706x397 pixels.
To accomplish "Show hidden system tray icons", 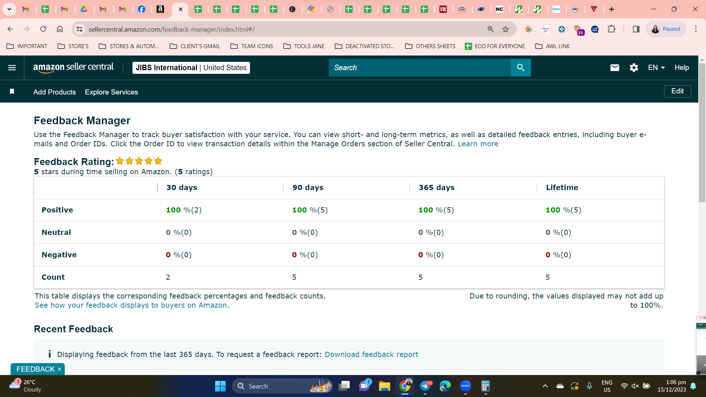I will click(x=545, y=386).
